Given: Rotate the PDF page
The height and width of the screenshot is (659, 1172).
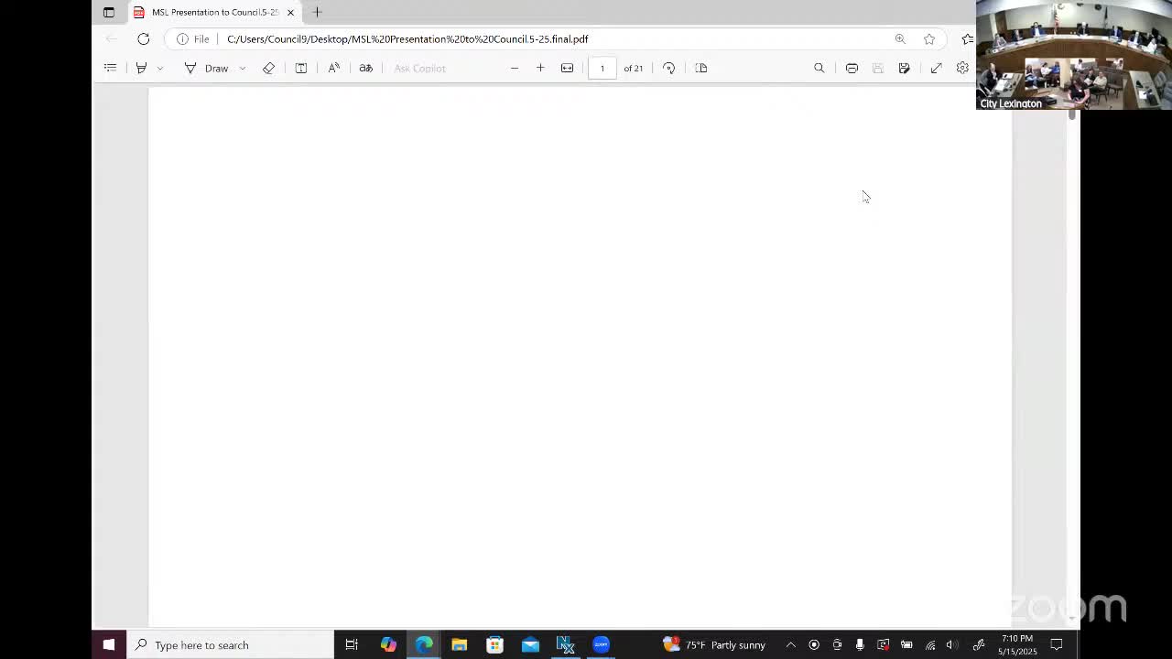Looking at the screenshot, I should click(x=668, y=68).
